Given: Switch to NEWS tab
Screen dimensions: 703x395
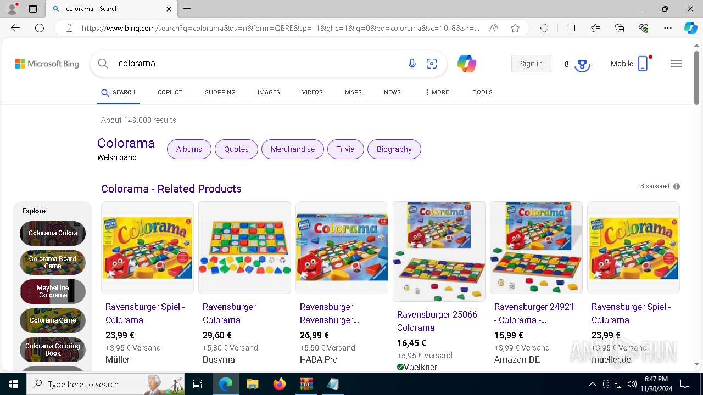Looking at the screenshot, I should [x=392, y=92].
